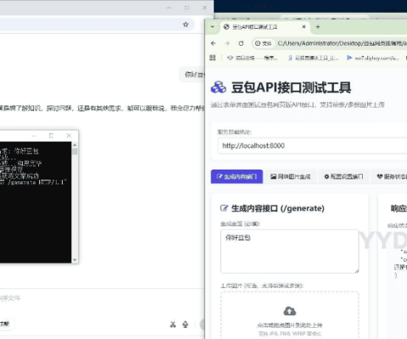407x339 pixels.
Task: Switch to the 生成内容接口 tab
Action: (x=237, y=176)
